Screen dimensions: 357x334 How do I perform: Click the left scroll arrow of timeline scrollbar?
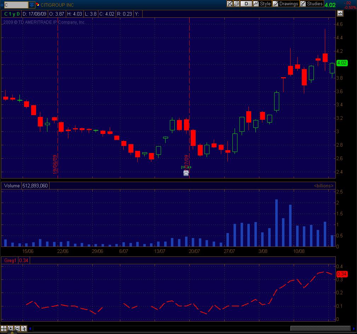click(30, 329)
